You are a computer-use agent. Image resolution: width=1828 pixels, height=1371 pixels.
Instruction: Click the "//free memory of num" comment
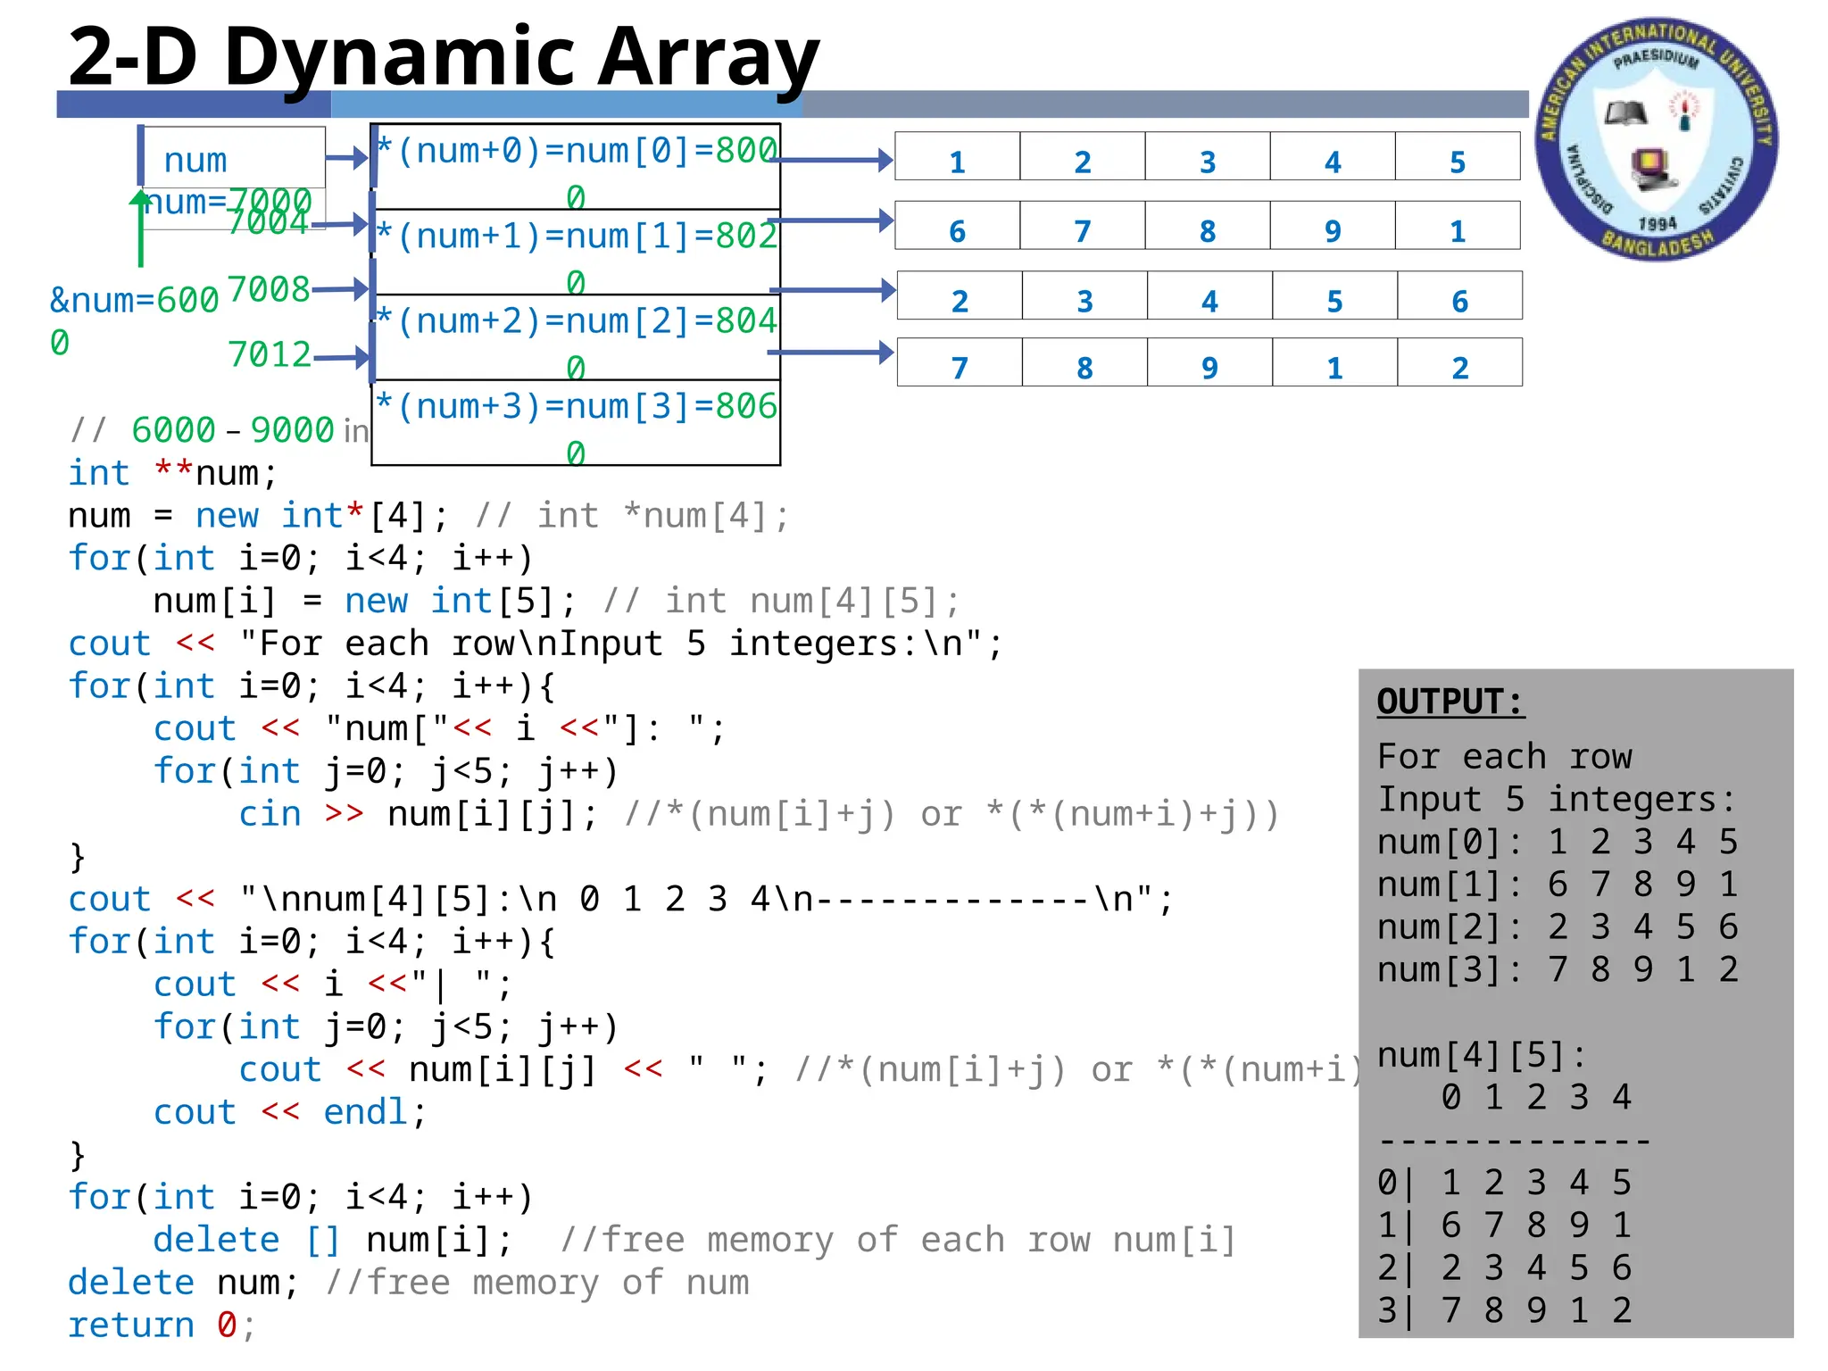click(537, 1283)
